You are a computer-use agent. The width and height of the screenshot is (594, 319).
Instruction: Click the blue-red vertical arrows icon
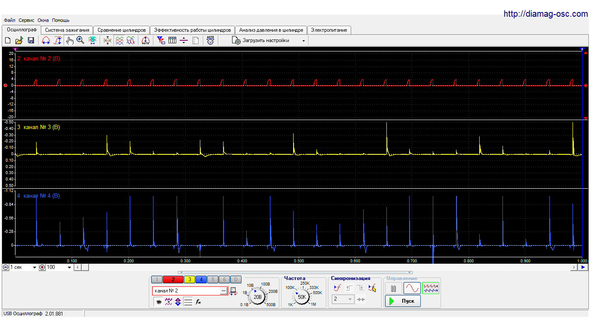pyautogui.click(x=178, y=302)
